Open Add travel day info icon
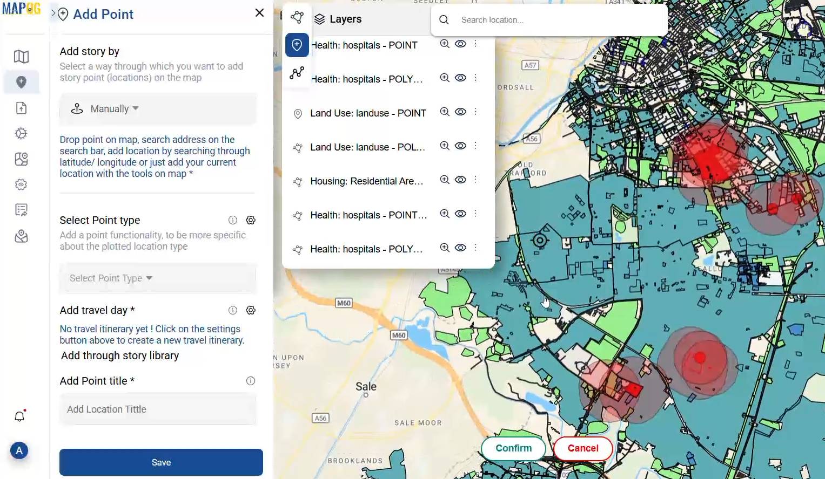The height and width of the screenshot is (479, 825). [x=233, y=310]
